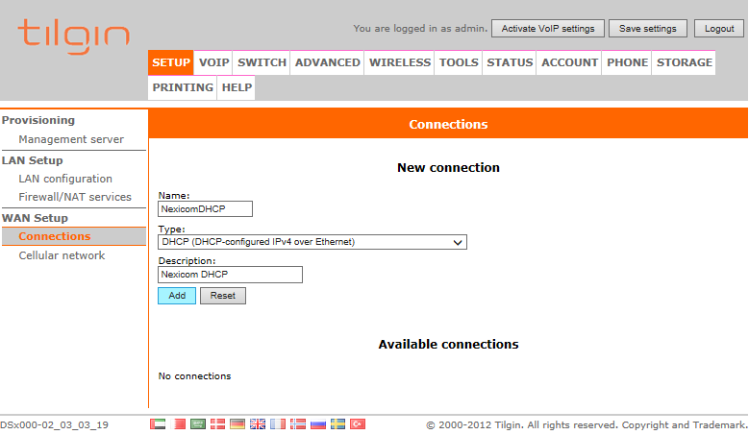Switch to Swedish via Sweden flag
The height and width of the screenshot is (435, 749).
point(337,424)
